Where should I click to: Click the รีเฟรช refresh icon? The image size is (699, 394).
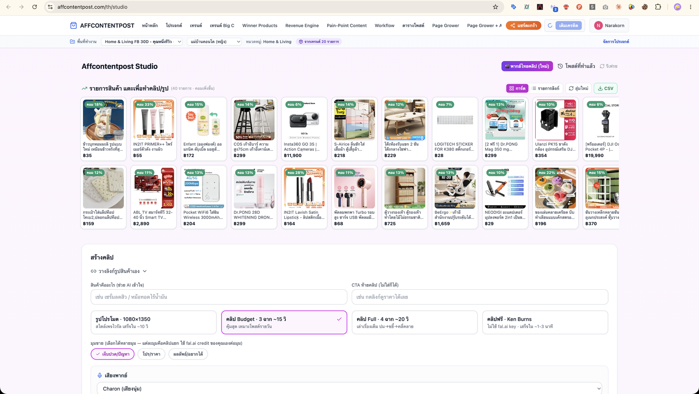602,66
